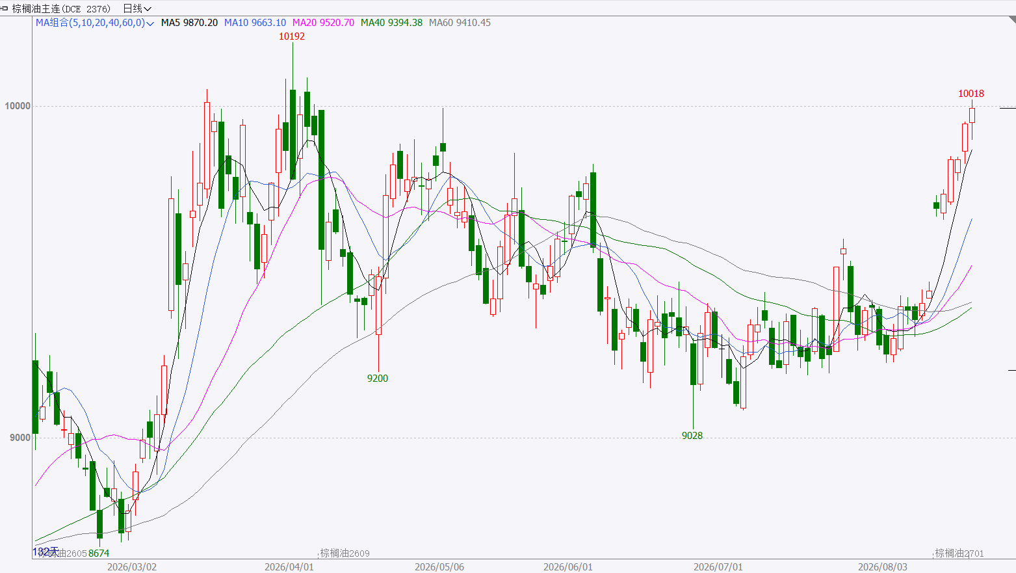Viewport: 1016px width, 573px height.
Task: Click the 2026/06/01 date axis label
Action: (x=568, y=567)
